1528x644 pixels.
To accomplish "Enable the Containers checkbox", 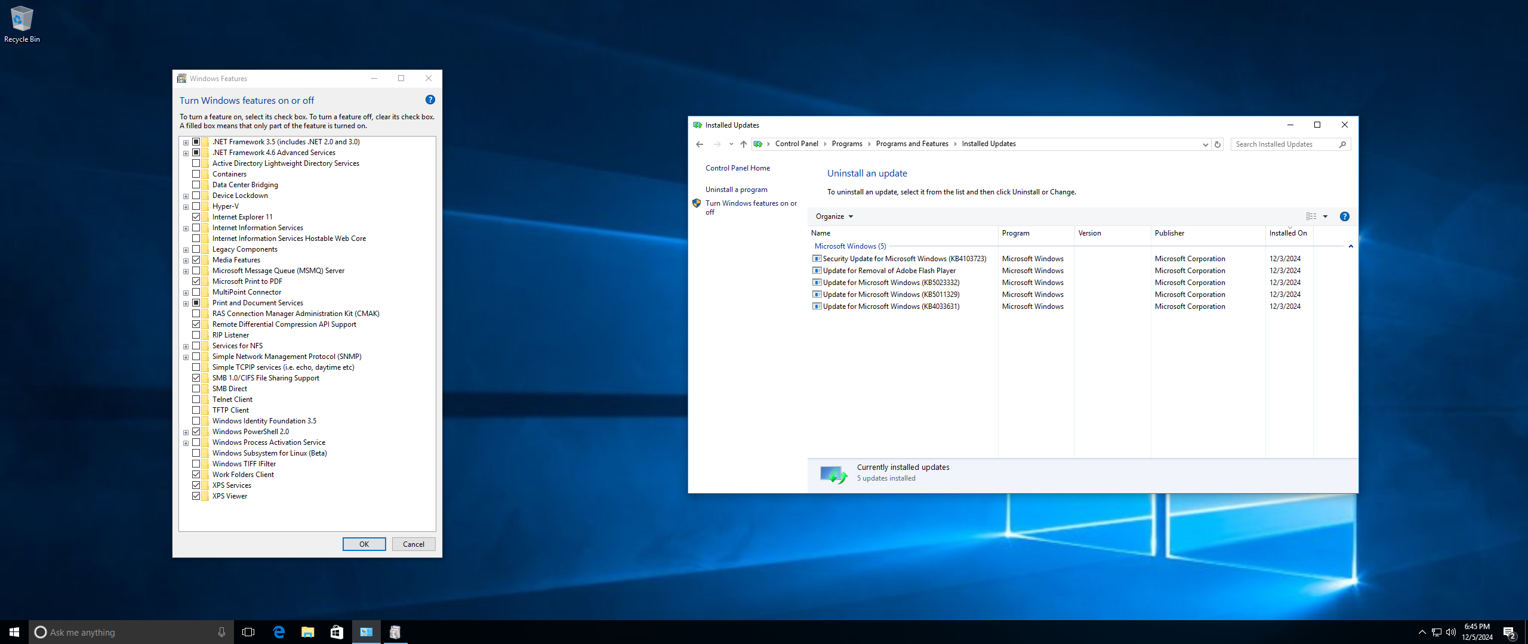I will pos(196,174).
